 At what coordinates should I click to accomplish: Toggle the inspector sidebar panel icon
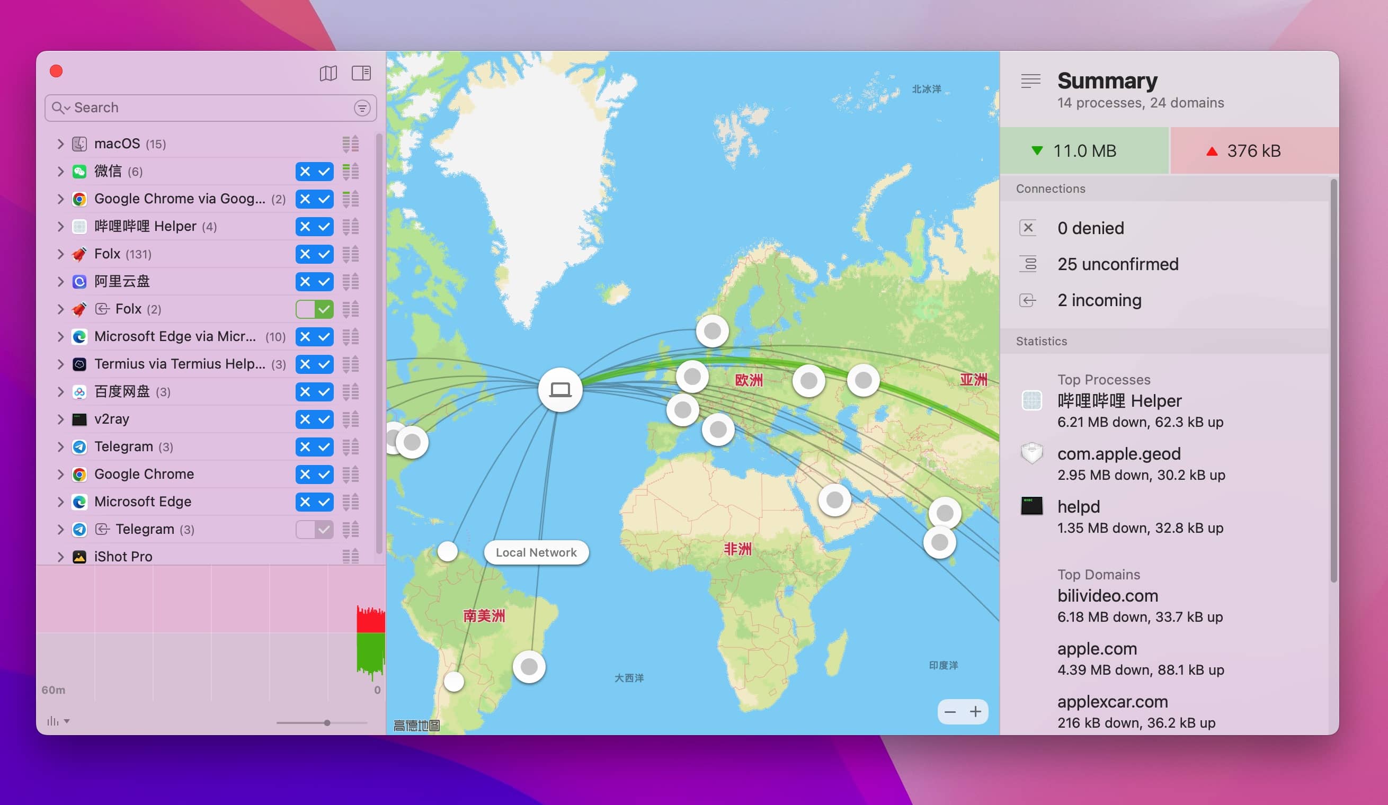(x=361, y=73)
